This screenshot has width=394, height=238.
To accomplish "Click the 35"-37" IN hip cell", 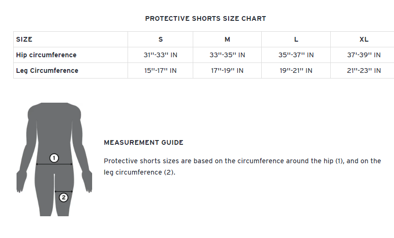I will click(x=296, y=55).
